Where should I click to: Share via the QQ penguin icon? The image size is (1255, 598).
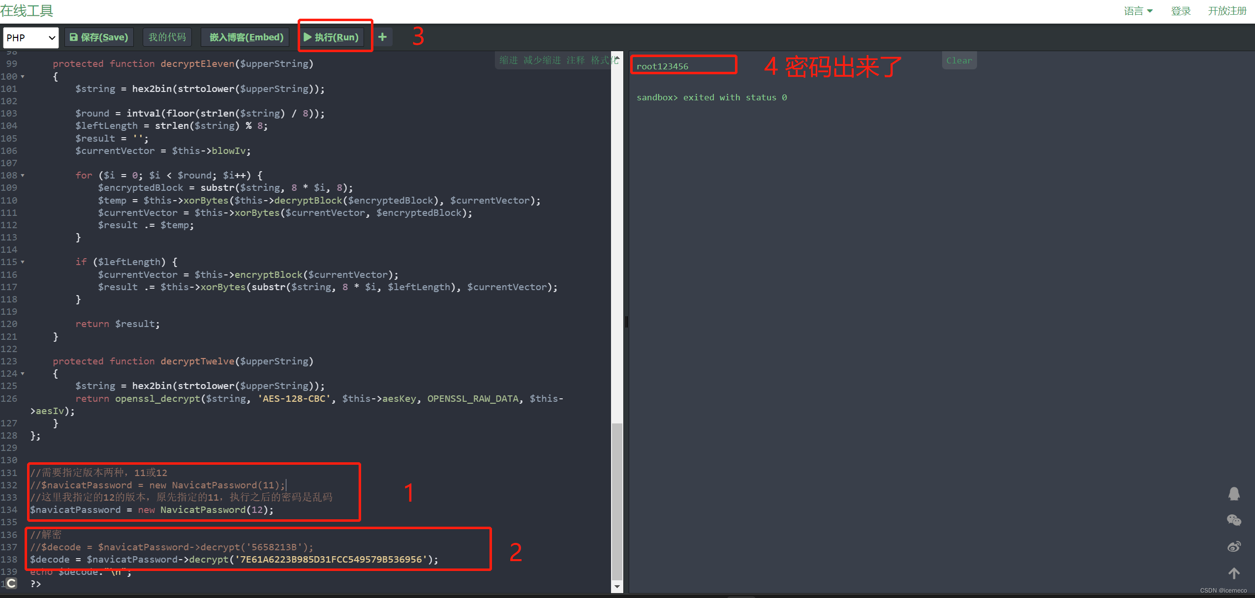point(1234,494)
